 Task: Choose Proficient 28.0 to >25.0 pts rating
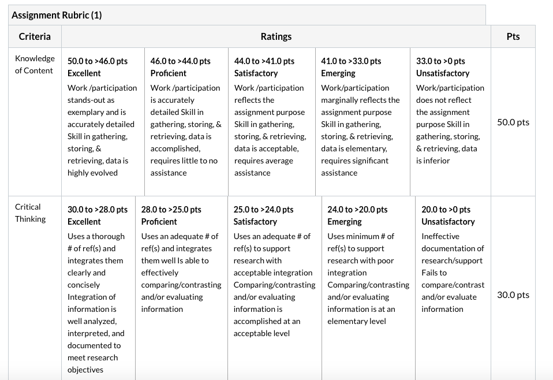tap(181, 288)
